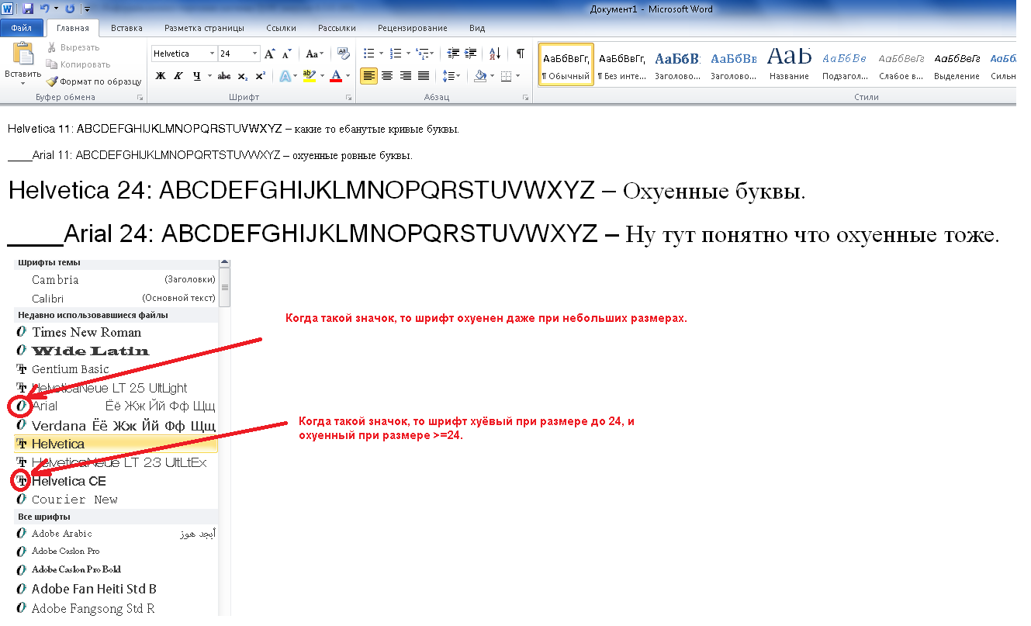Toggle paragraph marks (¶) display
The width and height of the screenshot is (1031, 626).
pyautogui.click(x=521, y=54)
